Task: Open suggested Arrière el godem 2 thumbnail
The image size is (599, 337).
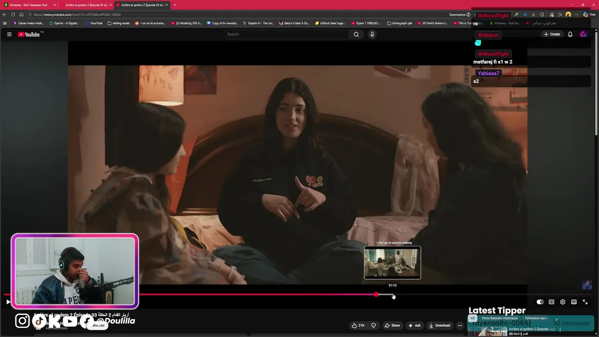Action: (x=487, y=332)
